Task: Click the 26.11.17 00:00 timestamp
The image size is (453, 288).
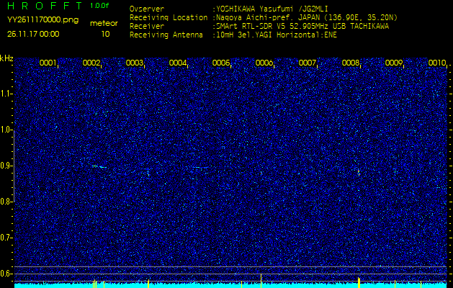Action: pyautogui.click(x=33, y=34)
